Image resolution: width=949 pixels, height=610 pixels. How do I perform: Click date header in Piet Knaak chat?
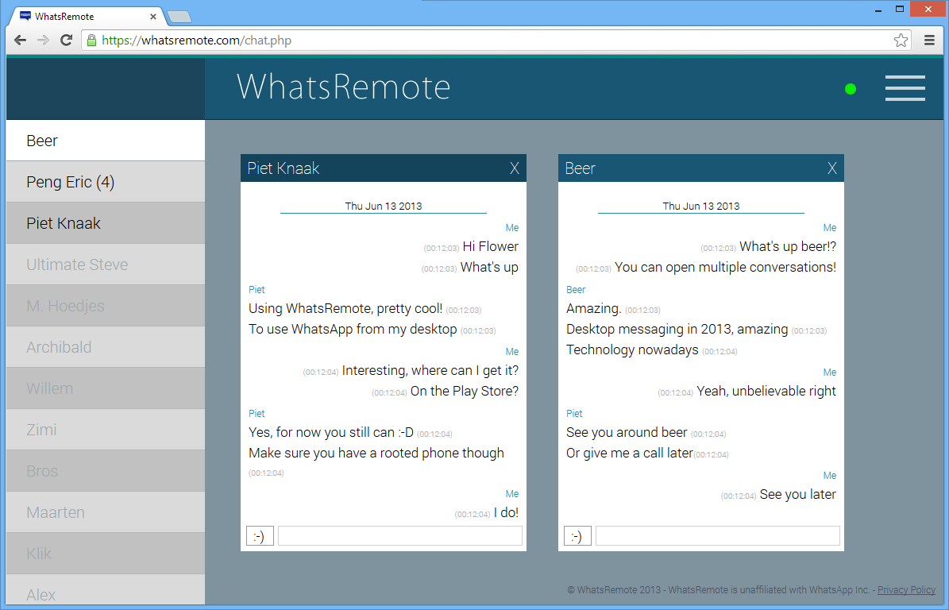(x=383, y=206)
